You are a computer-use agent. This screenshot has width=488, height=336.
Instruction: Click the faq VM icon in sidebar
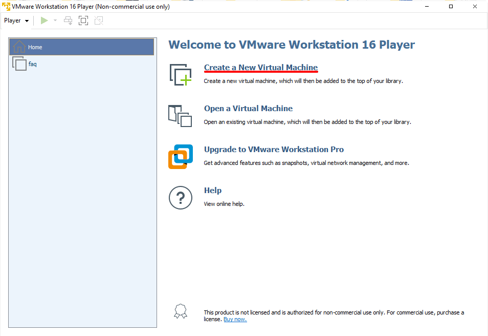pyautogui.click(x=19, y=64)
